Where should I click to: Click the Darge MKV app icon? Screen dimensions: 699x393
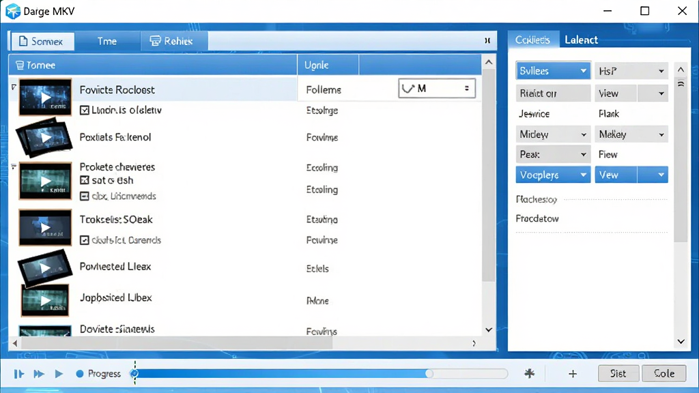coord(13,11)
